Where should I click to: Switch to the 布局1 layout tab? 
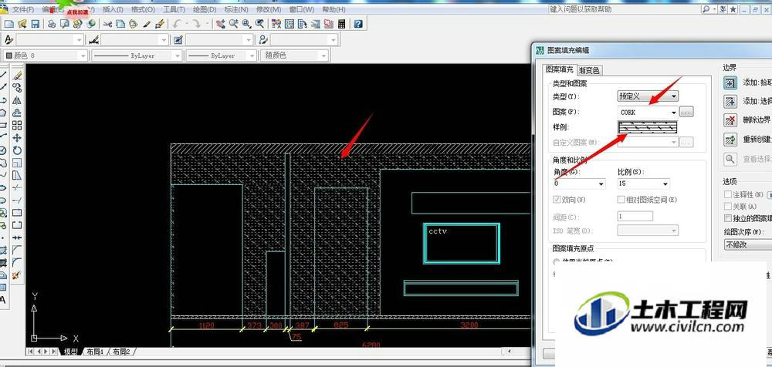(x=95, y=352)
